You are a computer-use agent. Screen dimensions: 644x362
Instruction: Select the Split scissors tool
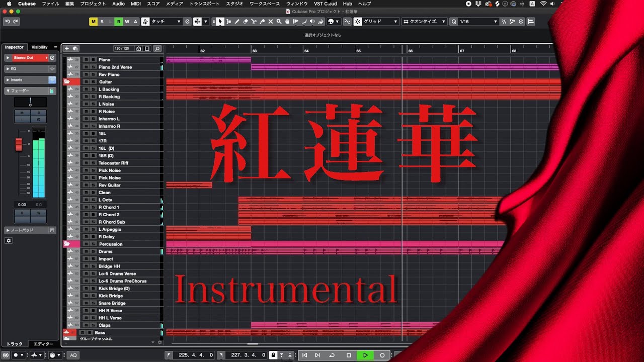pos(254,22)
